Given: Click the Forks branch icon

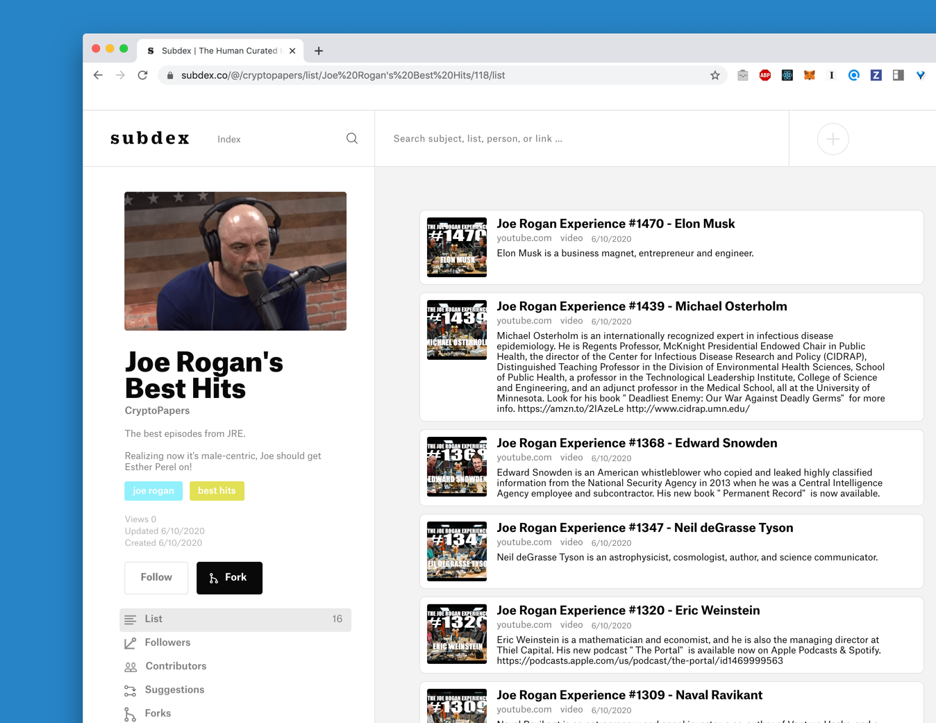Looking at the screenshot, I should 131,715.
